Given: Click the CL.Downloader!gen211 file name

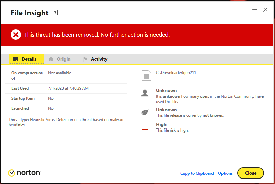Looking at the screenshot, I should click(x=176, y=73).
